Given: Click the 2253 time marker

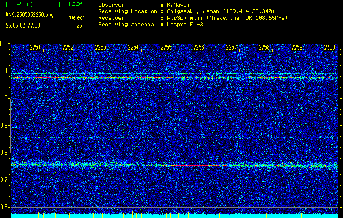Looking at the screenshot, I should (x=100, y=47).
